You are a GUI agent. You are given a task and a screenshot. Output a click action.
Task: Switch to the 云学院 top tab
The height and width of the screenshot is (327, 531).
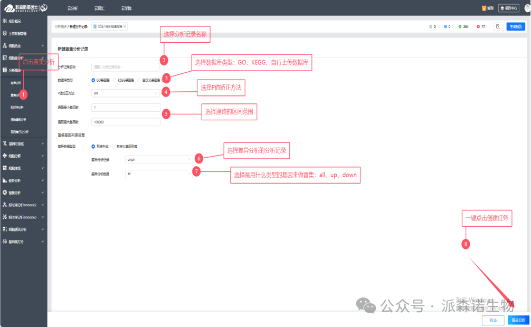tap(126, 8)
